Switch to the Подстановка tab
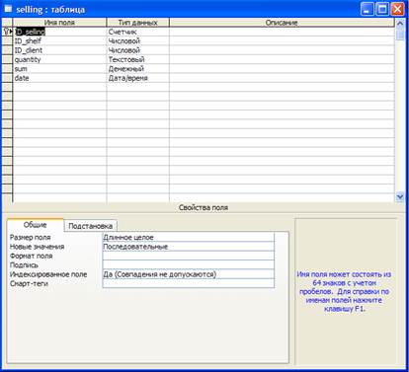409x372 pixels. click(91, 226)
